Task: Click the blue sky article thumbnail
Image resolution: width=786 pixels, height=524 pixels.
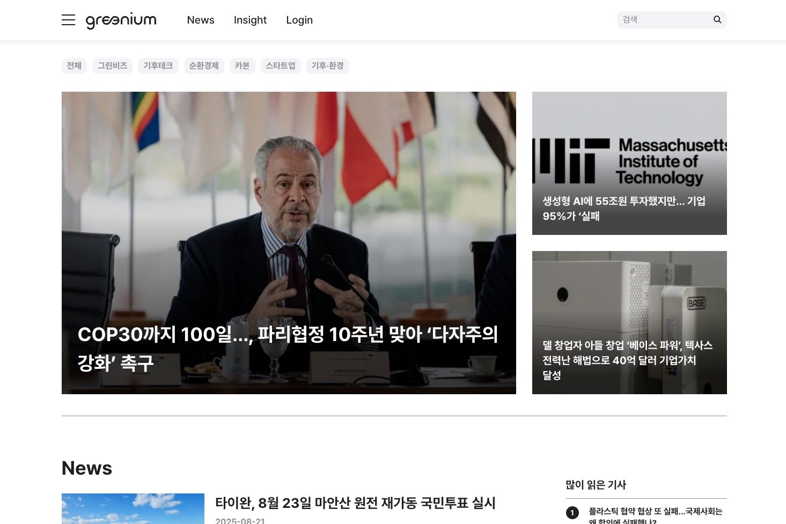Action: pyautogui.click(x=133, y=508)
